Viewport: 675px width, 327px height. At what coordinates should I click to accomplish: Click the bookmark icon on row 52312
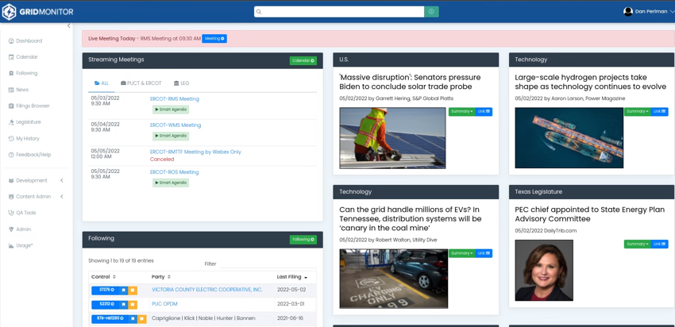point(123,305)
